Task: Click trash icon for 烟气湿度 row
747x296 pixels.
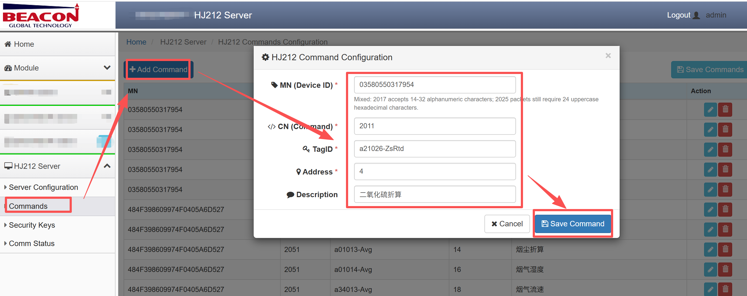Action: click(725, 270)
